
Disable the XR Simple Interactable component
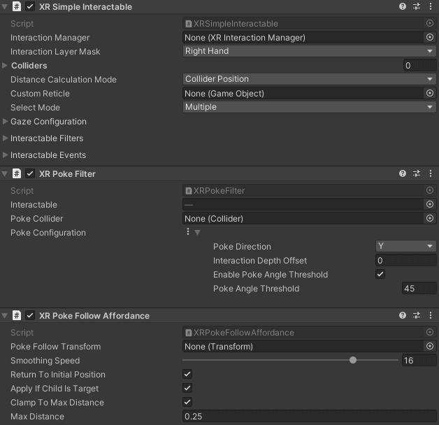tap(30, 6)
